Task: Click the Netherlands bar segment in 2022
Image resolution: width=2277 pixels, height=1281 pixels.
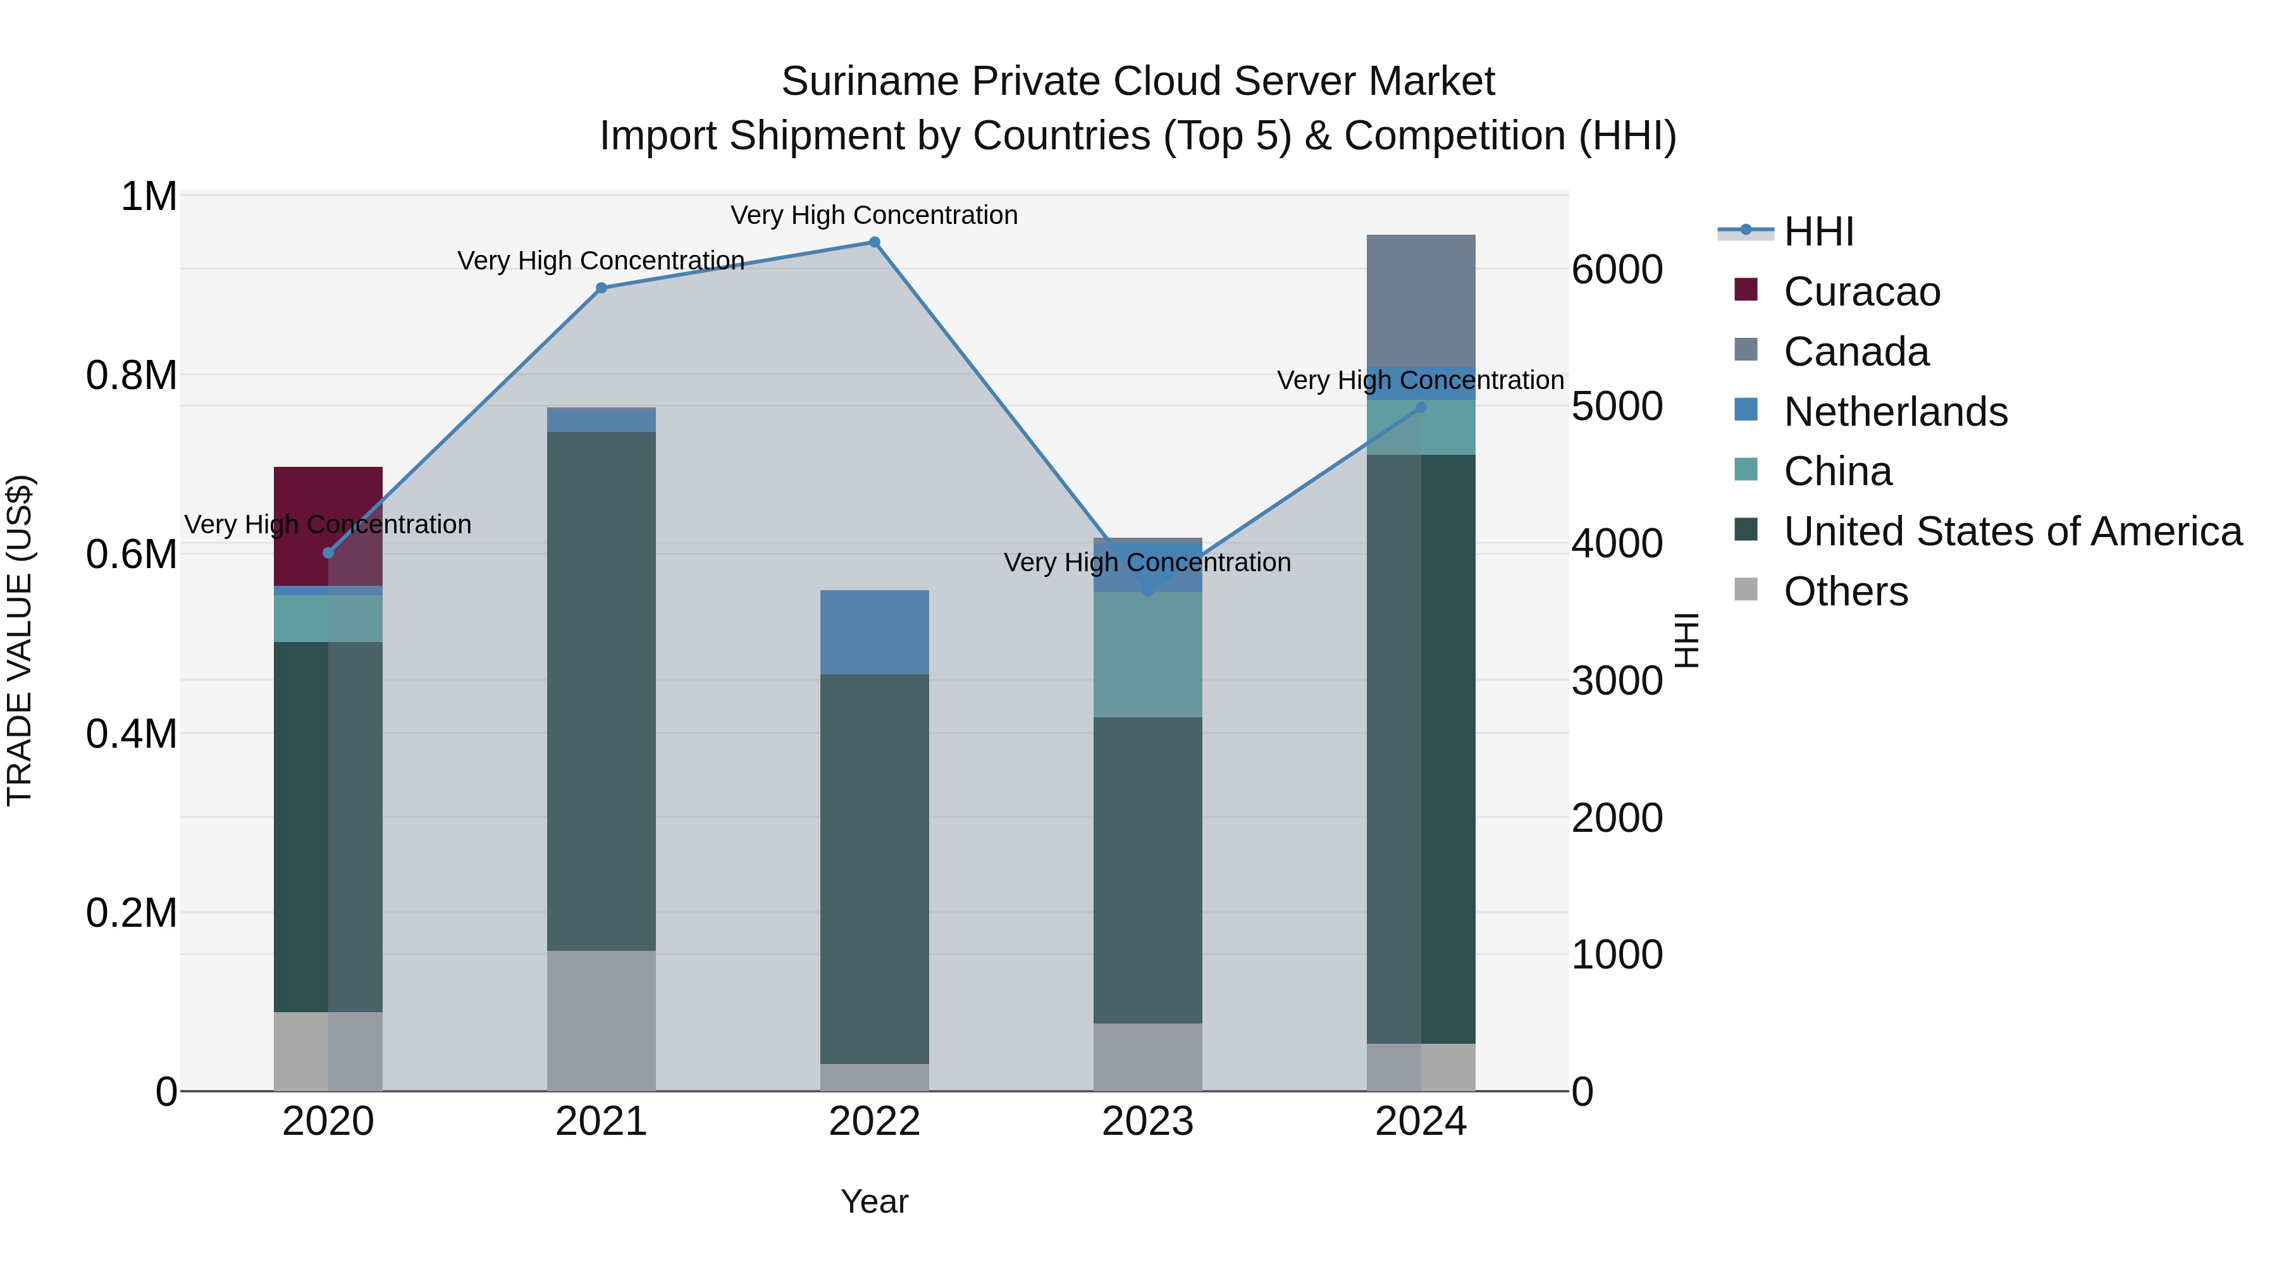Action: click(x=874, y=632)
